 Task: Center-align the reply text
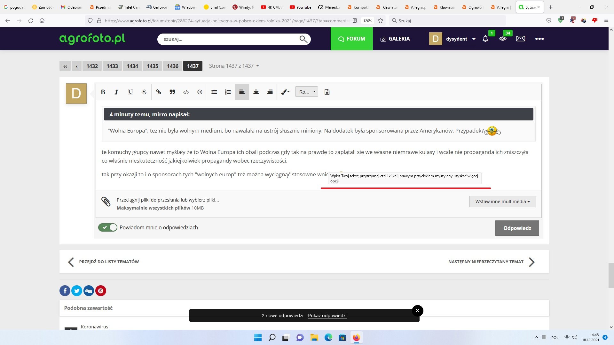pos(256,92)
